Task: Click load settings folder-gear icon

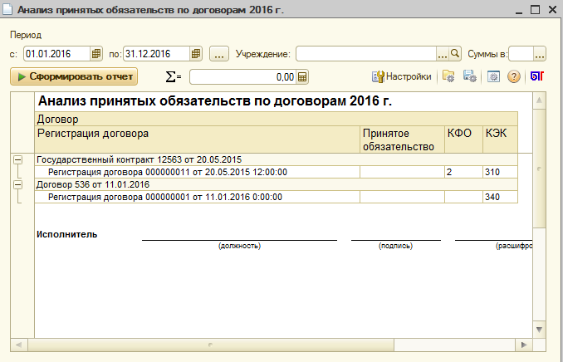Action: (x=448, y=76)
